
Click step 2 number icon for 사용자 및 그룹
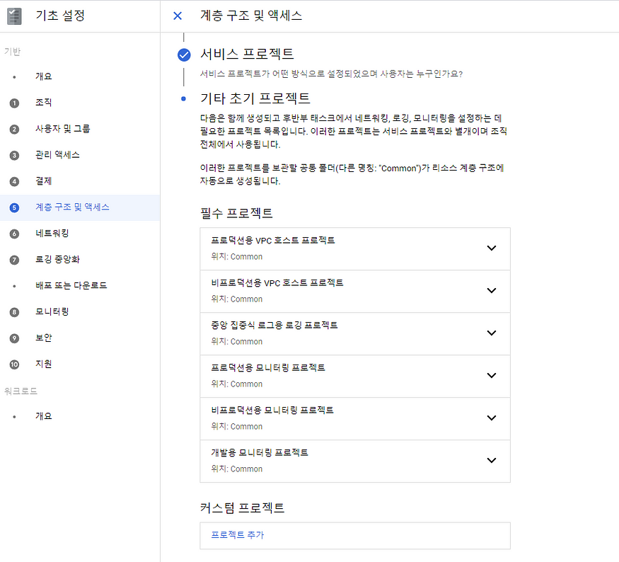pyautogui.click(x=14, y=129)
